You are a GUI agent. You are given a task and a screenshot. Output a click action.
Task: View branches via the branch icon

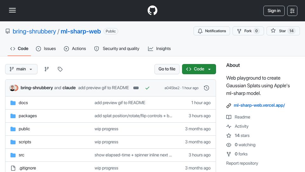46,69
